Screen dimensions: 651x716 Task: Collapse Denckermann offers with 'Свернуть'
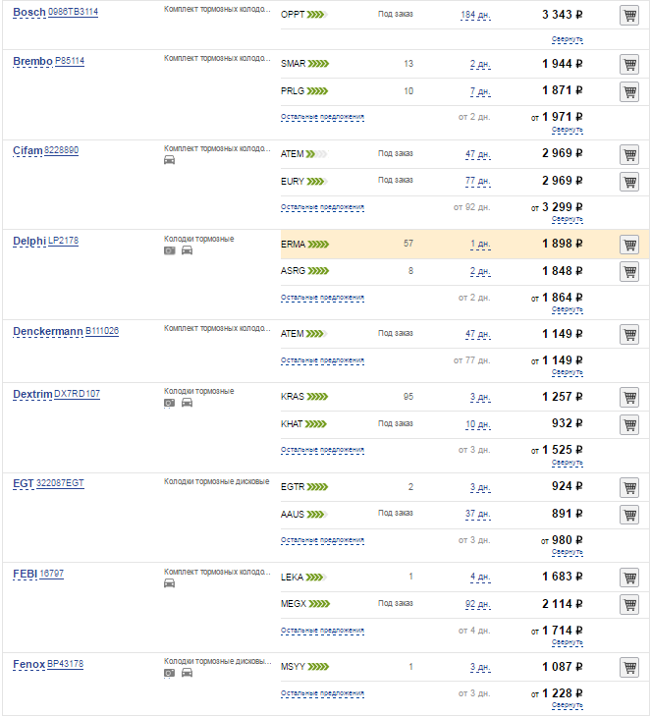coord(567,372)
